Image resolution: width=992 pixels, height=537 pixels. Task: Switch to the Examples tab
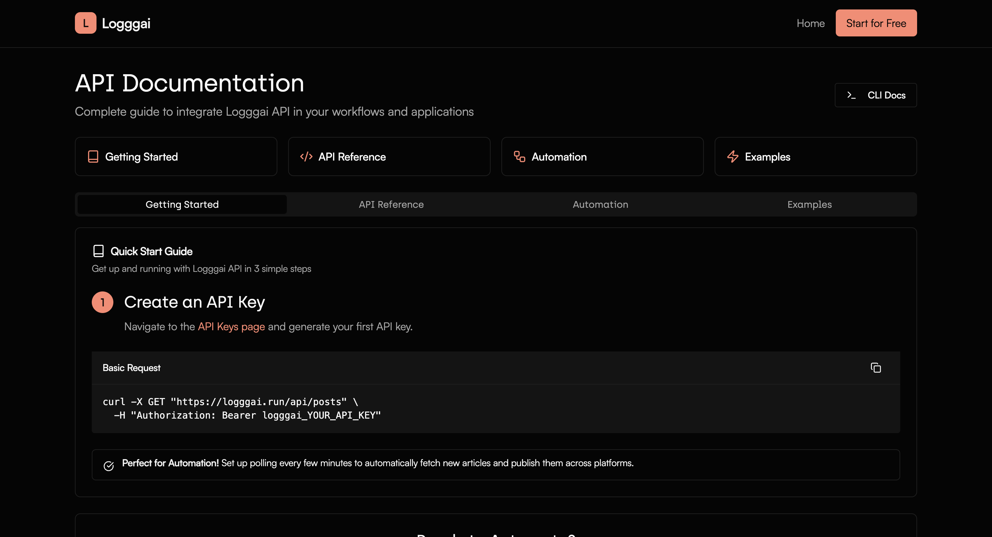(809, 204)
